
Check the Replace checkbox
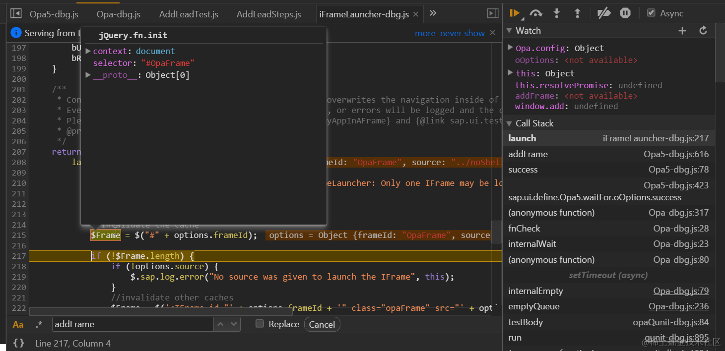(260, 324)
